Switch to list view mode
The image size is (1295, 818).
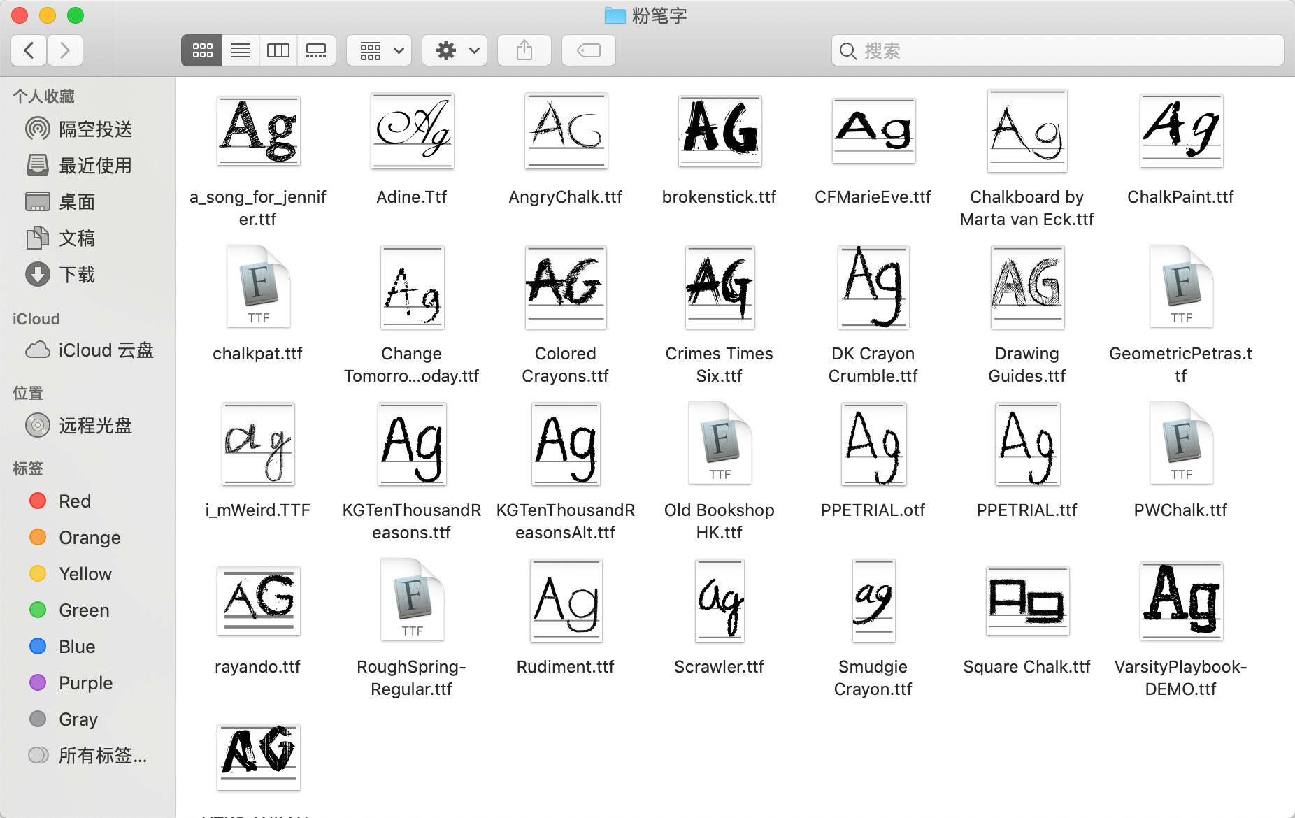pos(241,50)
